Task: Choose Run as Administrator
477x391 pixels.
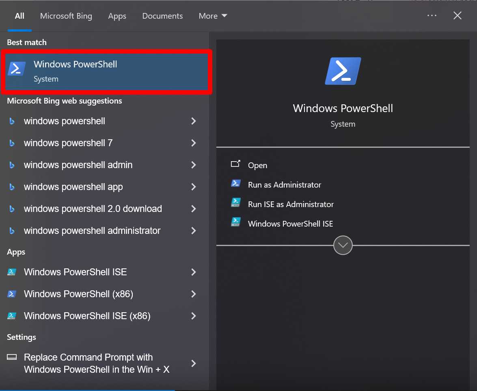Action: pyautogui.click(x=285, y=185)
